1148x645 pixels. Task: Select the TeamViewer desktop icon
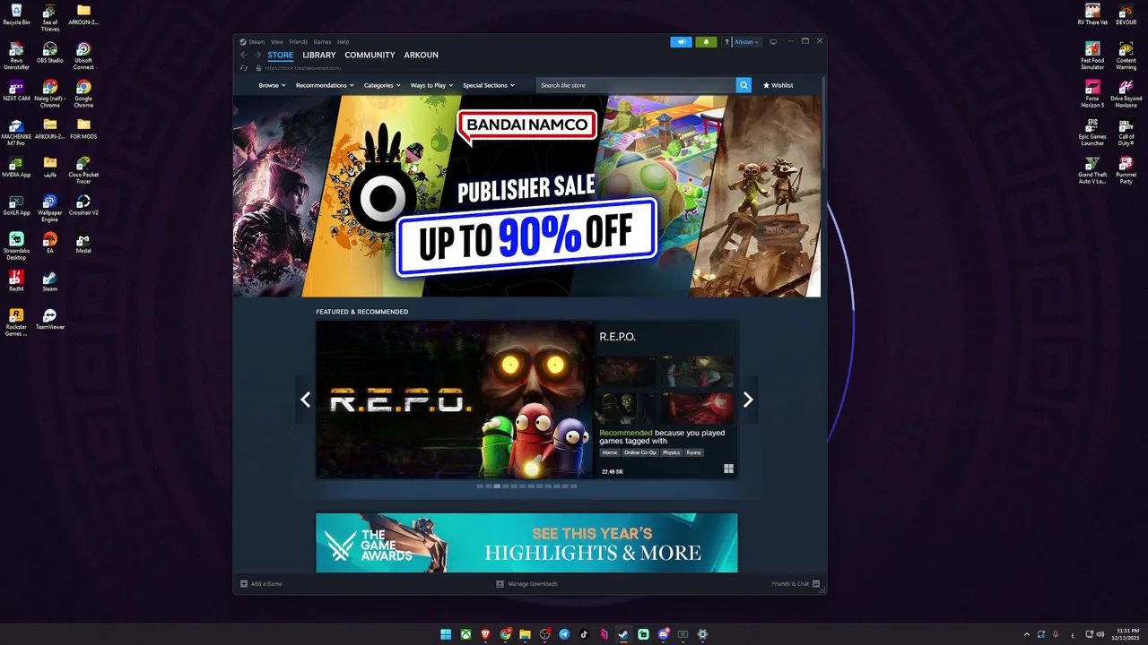50,320
